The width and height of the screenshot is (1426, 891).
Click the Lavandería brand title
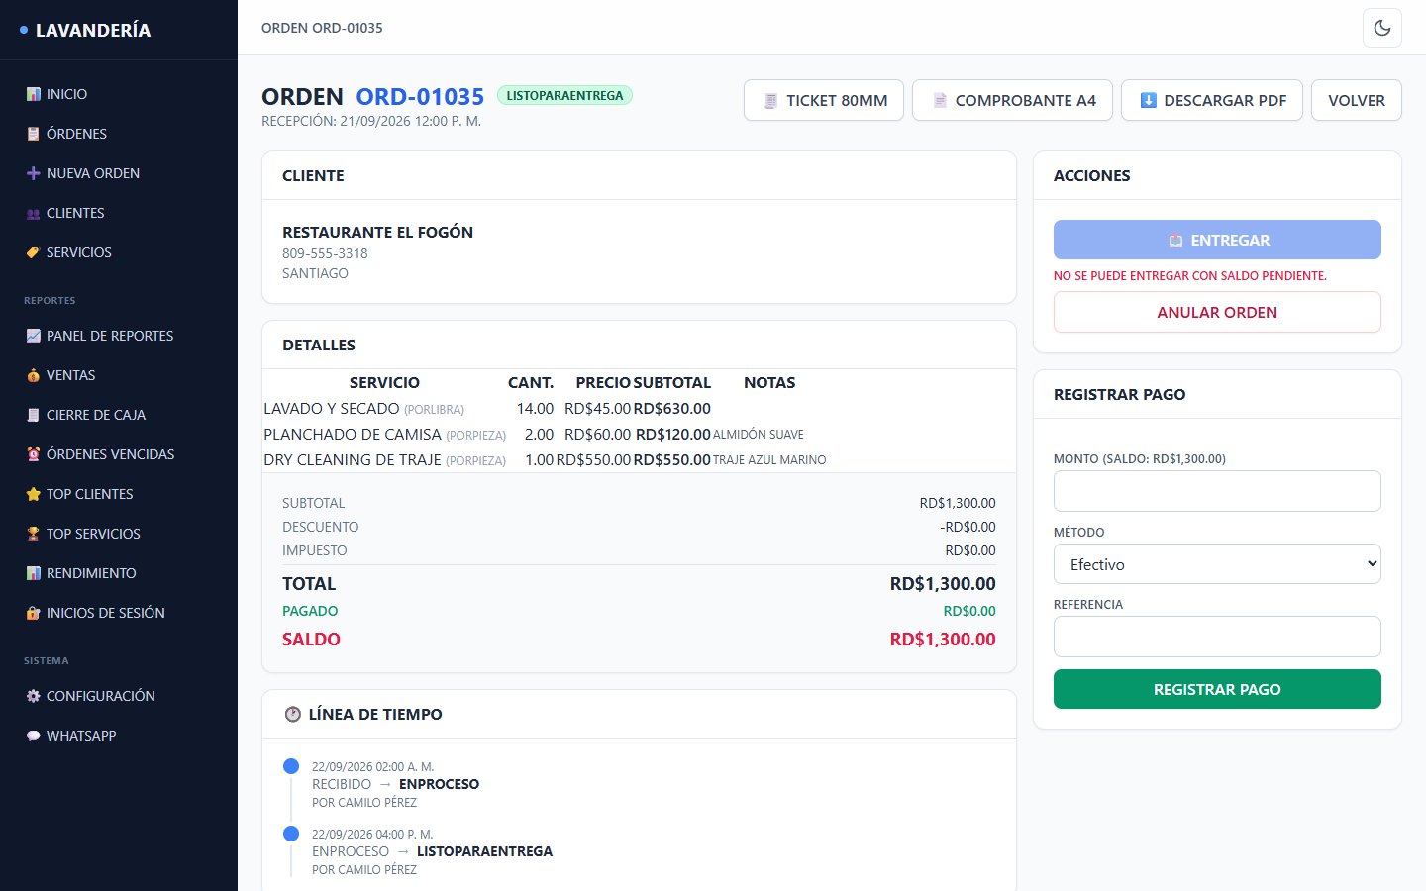93,30
